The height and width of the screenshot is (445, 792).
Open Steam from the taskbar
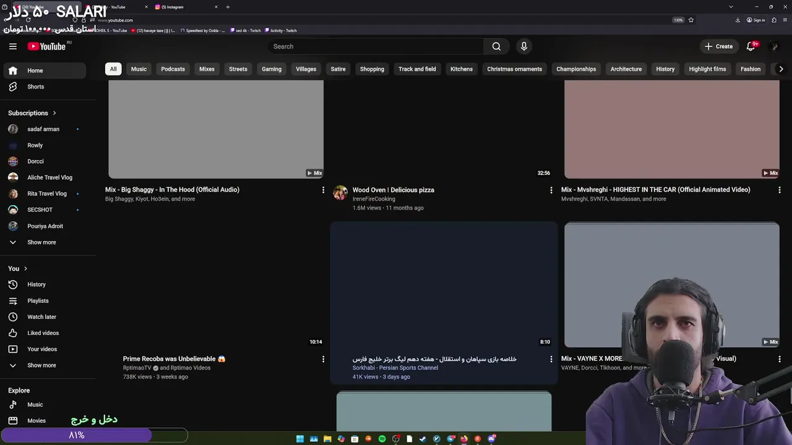click(423, 439)
